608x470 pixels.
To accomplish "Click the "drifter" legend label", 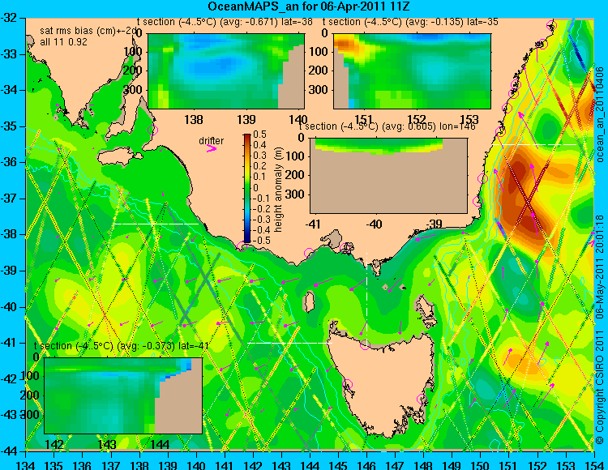I will pos(212,141).
